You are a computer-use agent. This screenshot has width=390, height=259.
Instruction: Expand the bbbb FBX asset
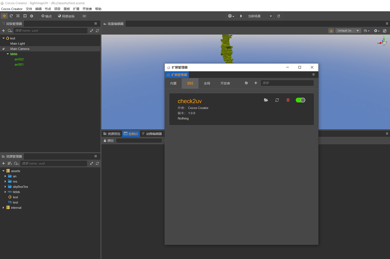click(x=5, y=192)
